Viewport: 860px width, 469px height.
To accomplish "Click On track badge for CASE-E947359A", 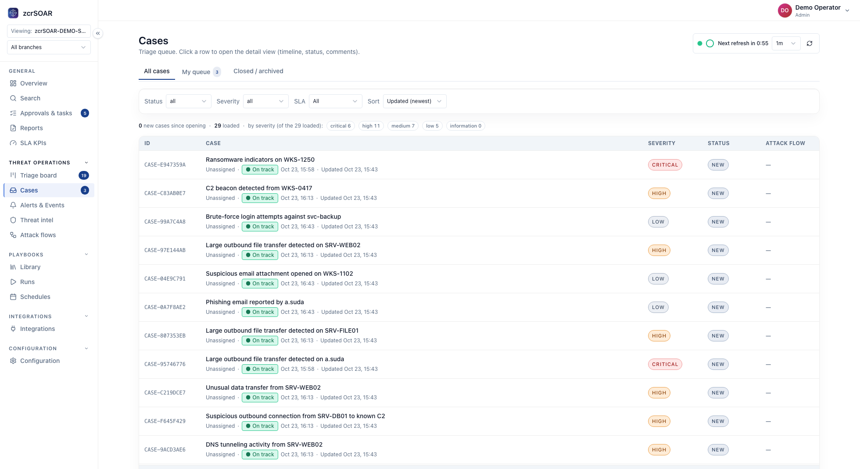I will (x=260, y=170).
